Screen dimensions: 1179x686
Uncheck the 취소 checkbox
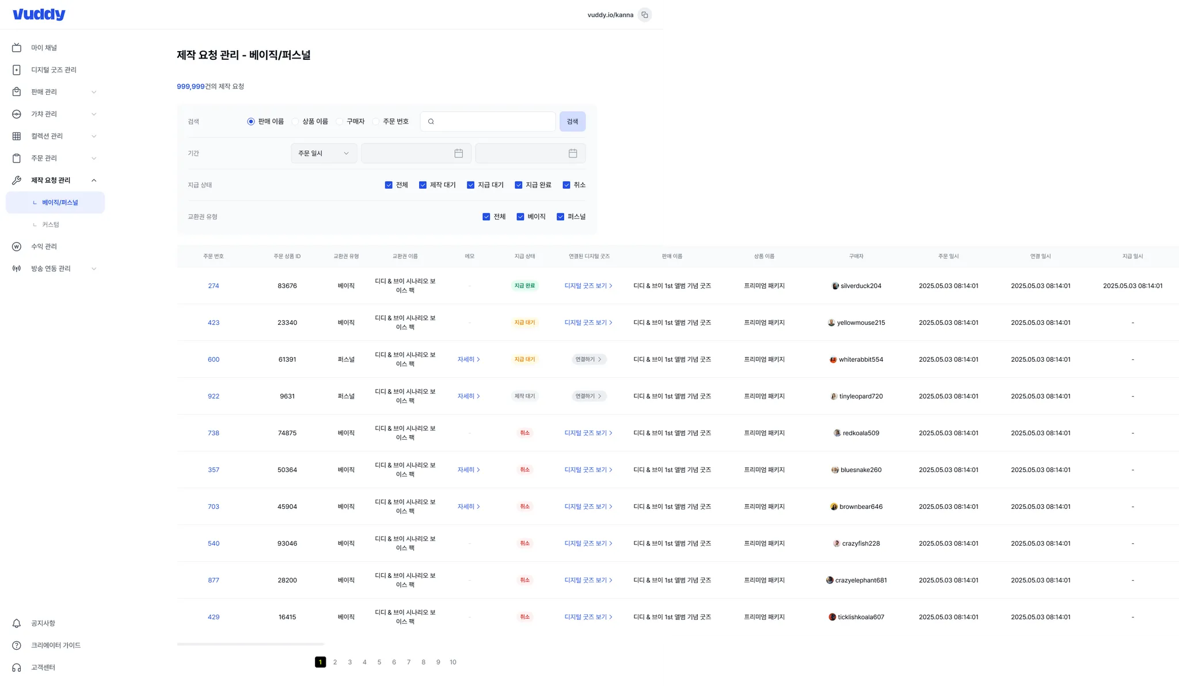point(566,185)
